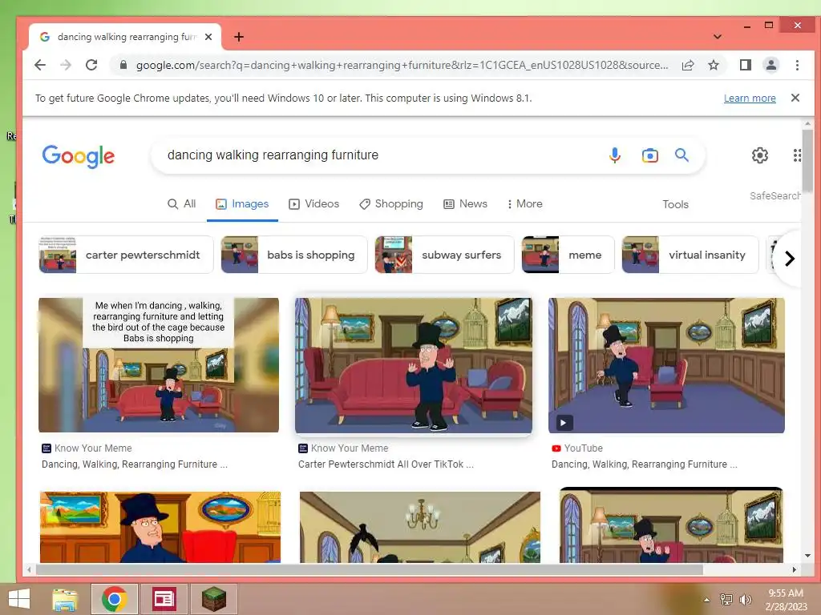This screenshot has height=615, width=821.
Task: Click 'Carter Pewterschmidt All Over TikTok ...' title
Action: click(386, 464)
